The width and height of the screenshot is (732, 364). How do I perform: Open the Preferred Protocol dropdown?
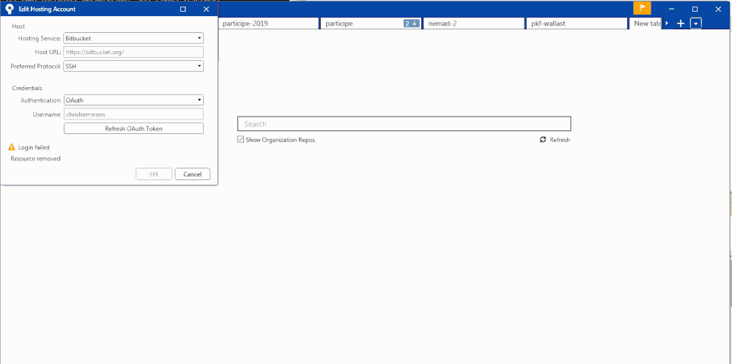click(133, 66)
